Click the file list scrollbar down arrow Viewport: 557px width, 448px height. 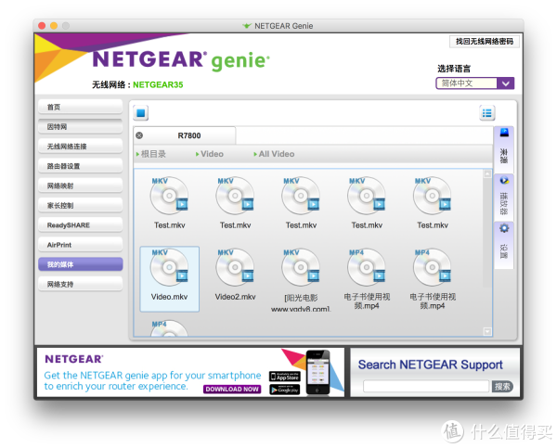click(x=487, y=331)
